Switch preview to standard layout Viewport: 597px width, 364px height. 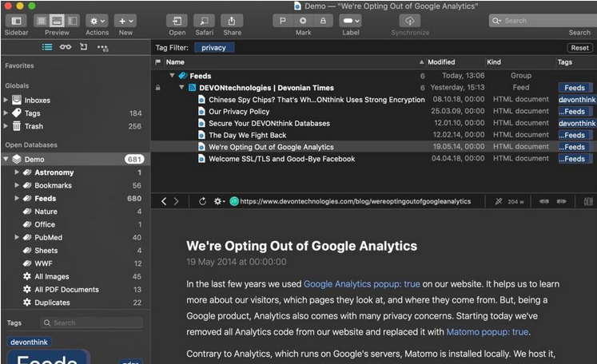pos(57,21)
